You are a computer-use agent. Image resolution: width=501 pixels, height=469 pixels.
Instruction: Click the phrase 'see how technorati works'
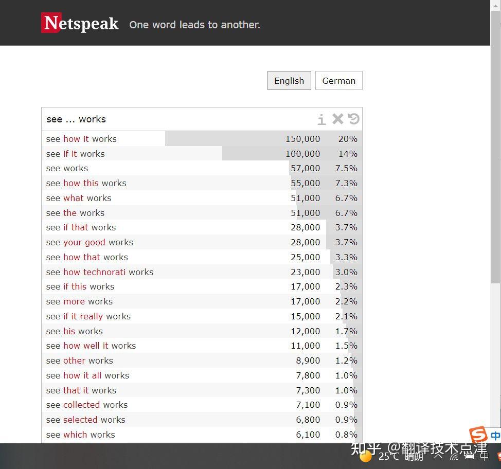tap(100, 272)
